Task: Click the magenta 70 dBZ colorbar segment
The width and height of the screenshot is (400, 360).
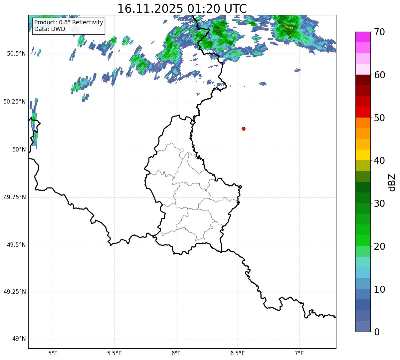Action: tap(363, 37)
